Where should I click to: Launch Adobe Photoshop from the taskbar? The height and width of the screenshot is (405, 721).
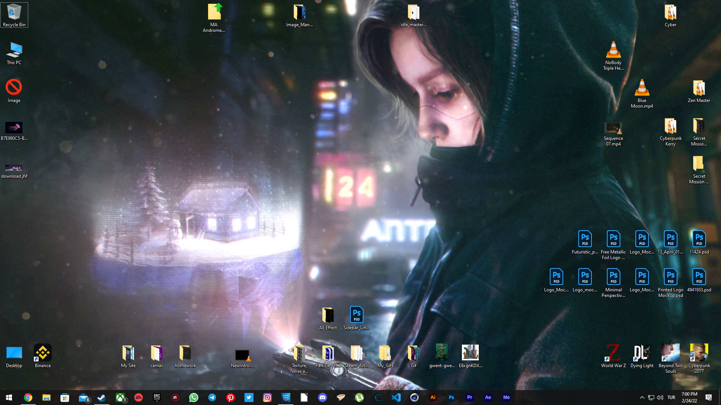(451, 397)
